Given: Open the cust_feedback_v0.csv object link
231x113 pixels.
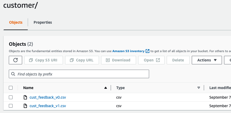Looking at the screenshot, I should pyautogui.click(x=48, y=97).
